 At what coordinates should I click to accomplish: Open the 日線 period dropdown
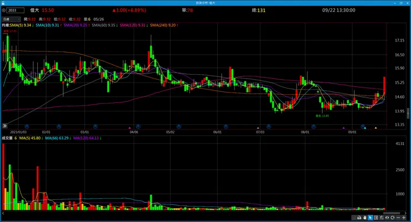coord(11,19)
